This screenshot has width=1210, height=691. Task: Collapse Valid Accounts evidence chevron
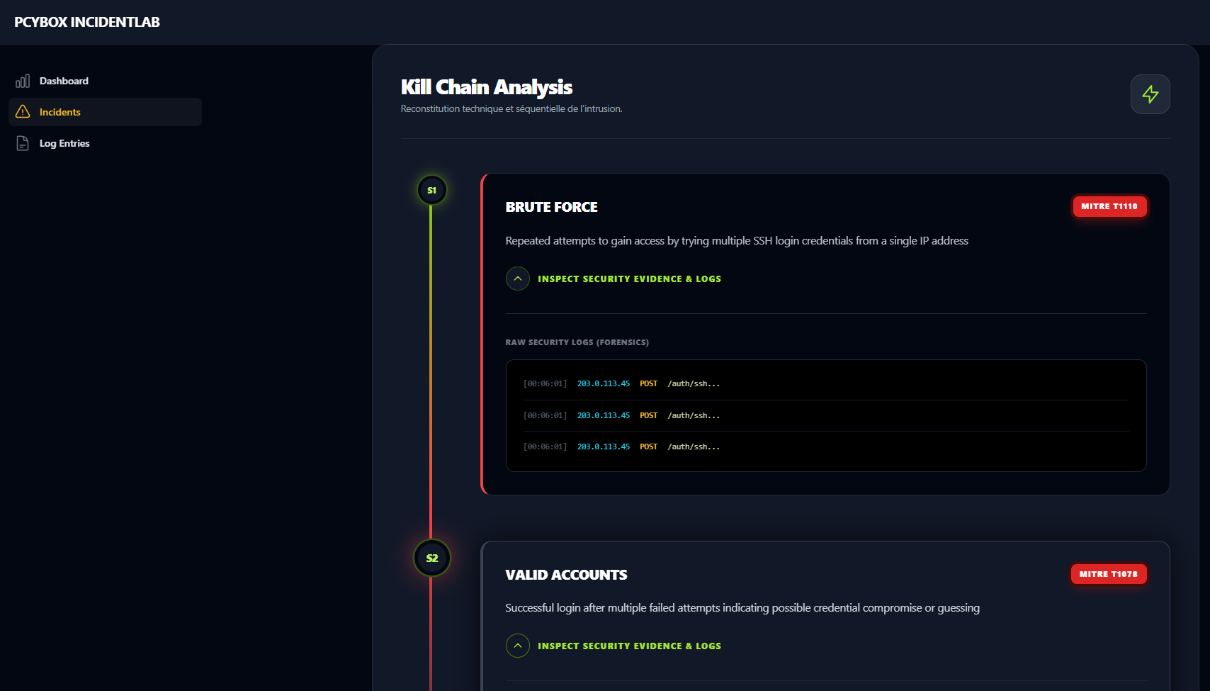[x=517, y=646]
